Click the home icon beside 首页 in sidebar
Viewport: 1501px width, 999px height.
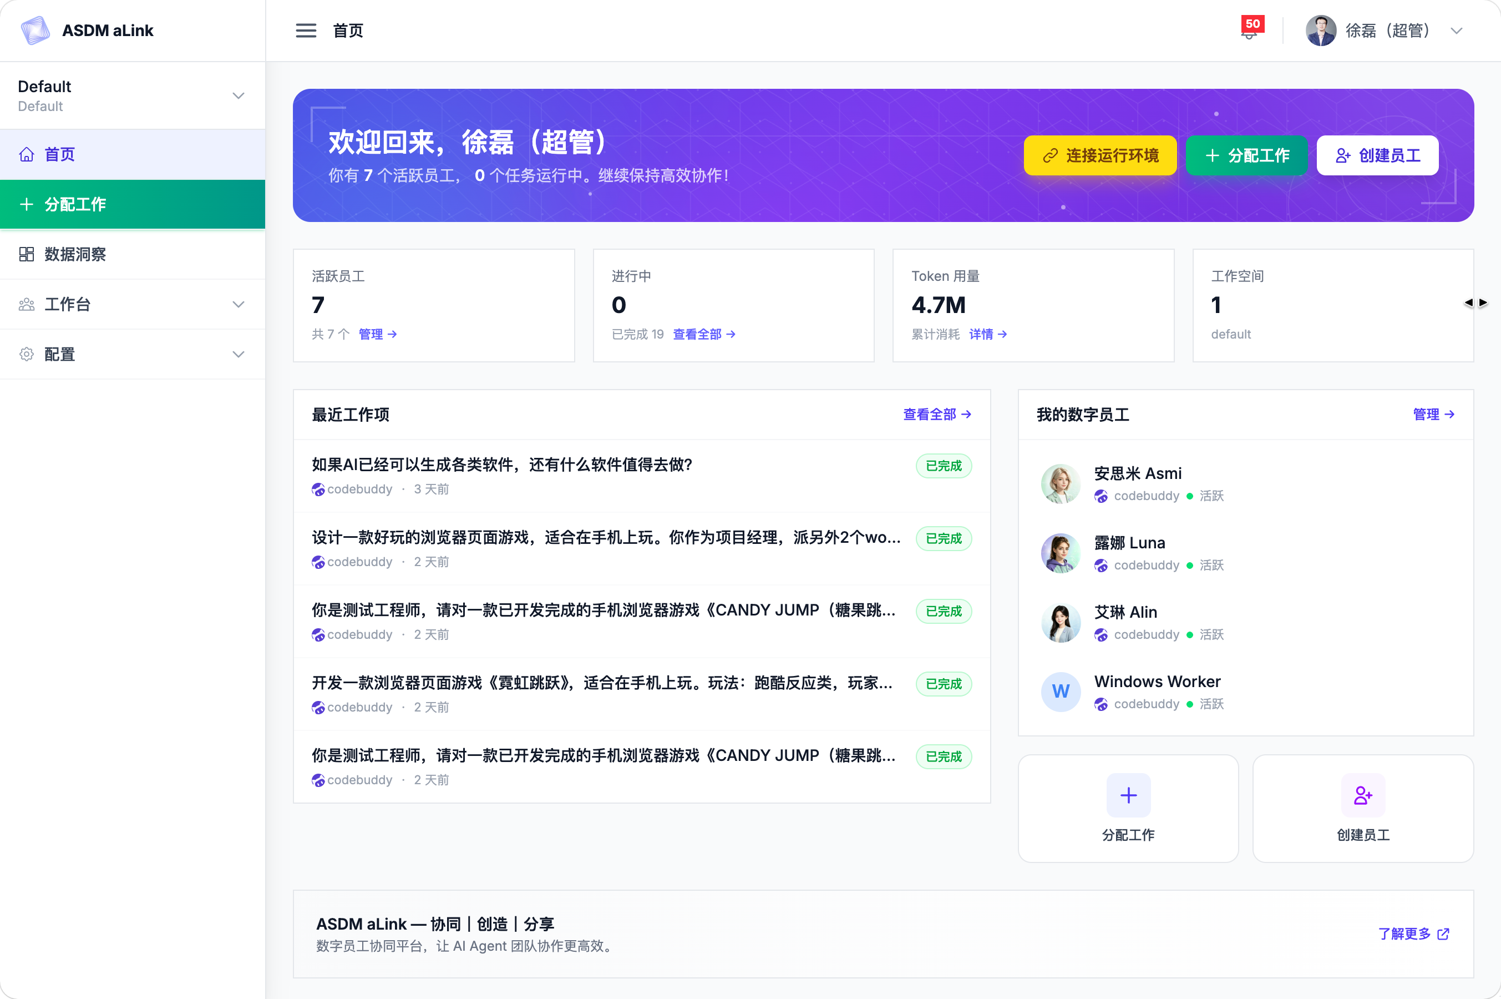(27, 154)
